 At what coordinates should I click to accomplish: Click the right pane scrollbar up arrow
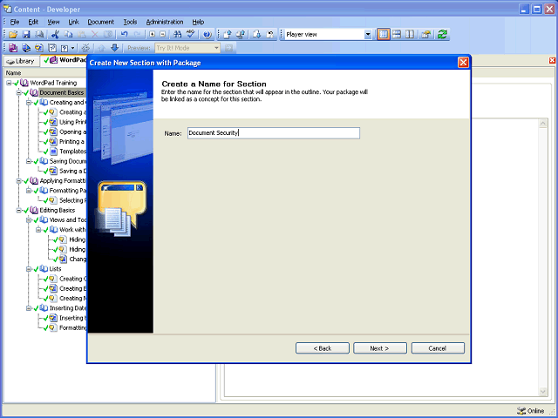point(542,124)
